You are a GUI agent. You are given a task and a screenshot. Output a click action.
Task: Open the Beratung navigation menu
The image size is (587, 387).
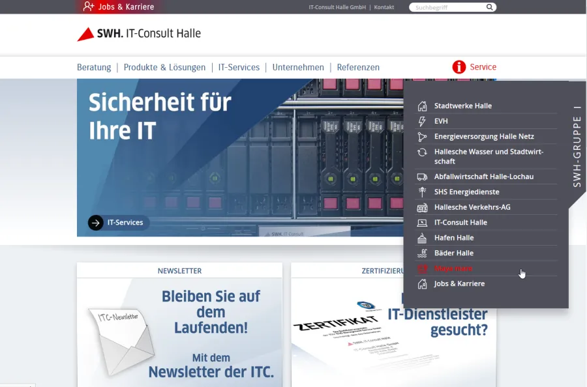tap(94, 67)
